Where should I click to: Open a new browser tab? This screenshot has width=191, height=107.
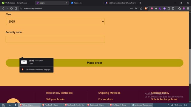pos(141,3)
